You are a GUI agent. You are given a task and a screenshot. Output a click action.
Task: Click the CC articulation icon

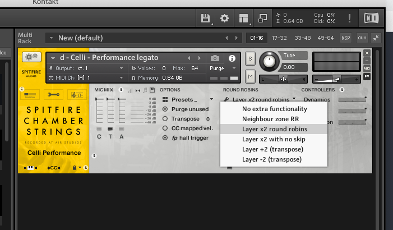pyautogui.click(x=54, y=168)
